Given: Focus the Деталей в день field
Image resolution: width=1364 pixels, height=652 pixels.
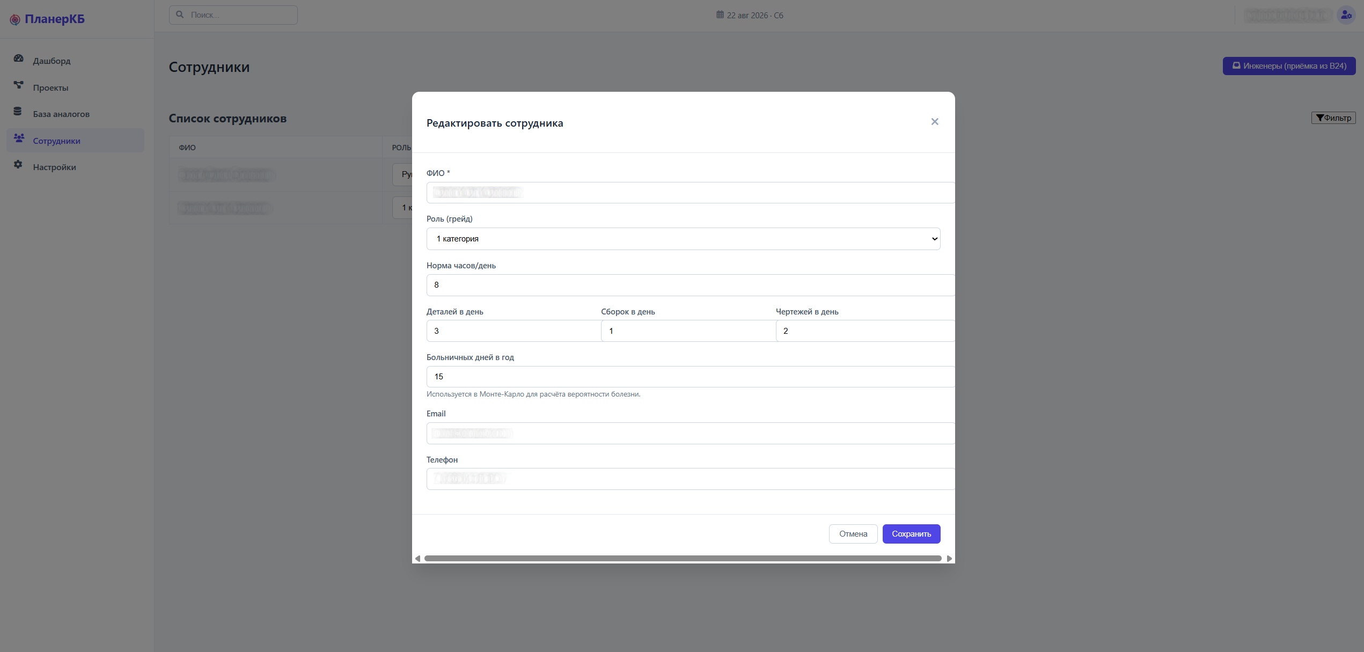Looking at the screenshot, I should [x=514, y=331].
